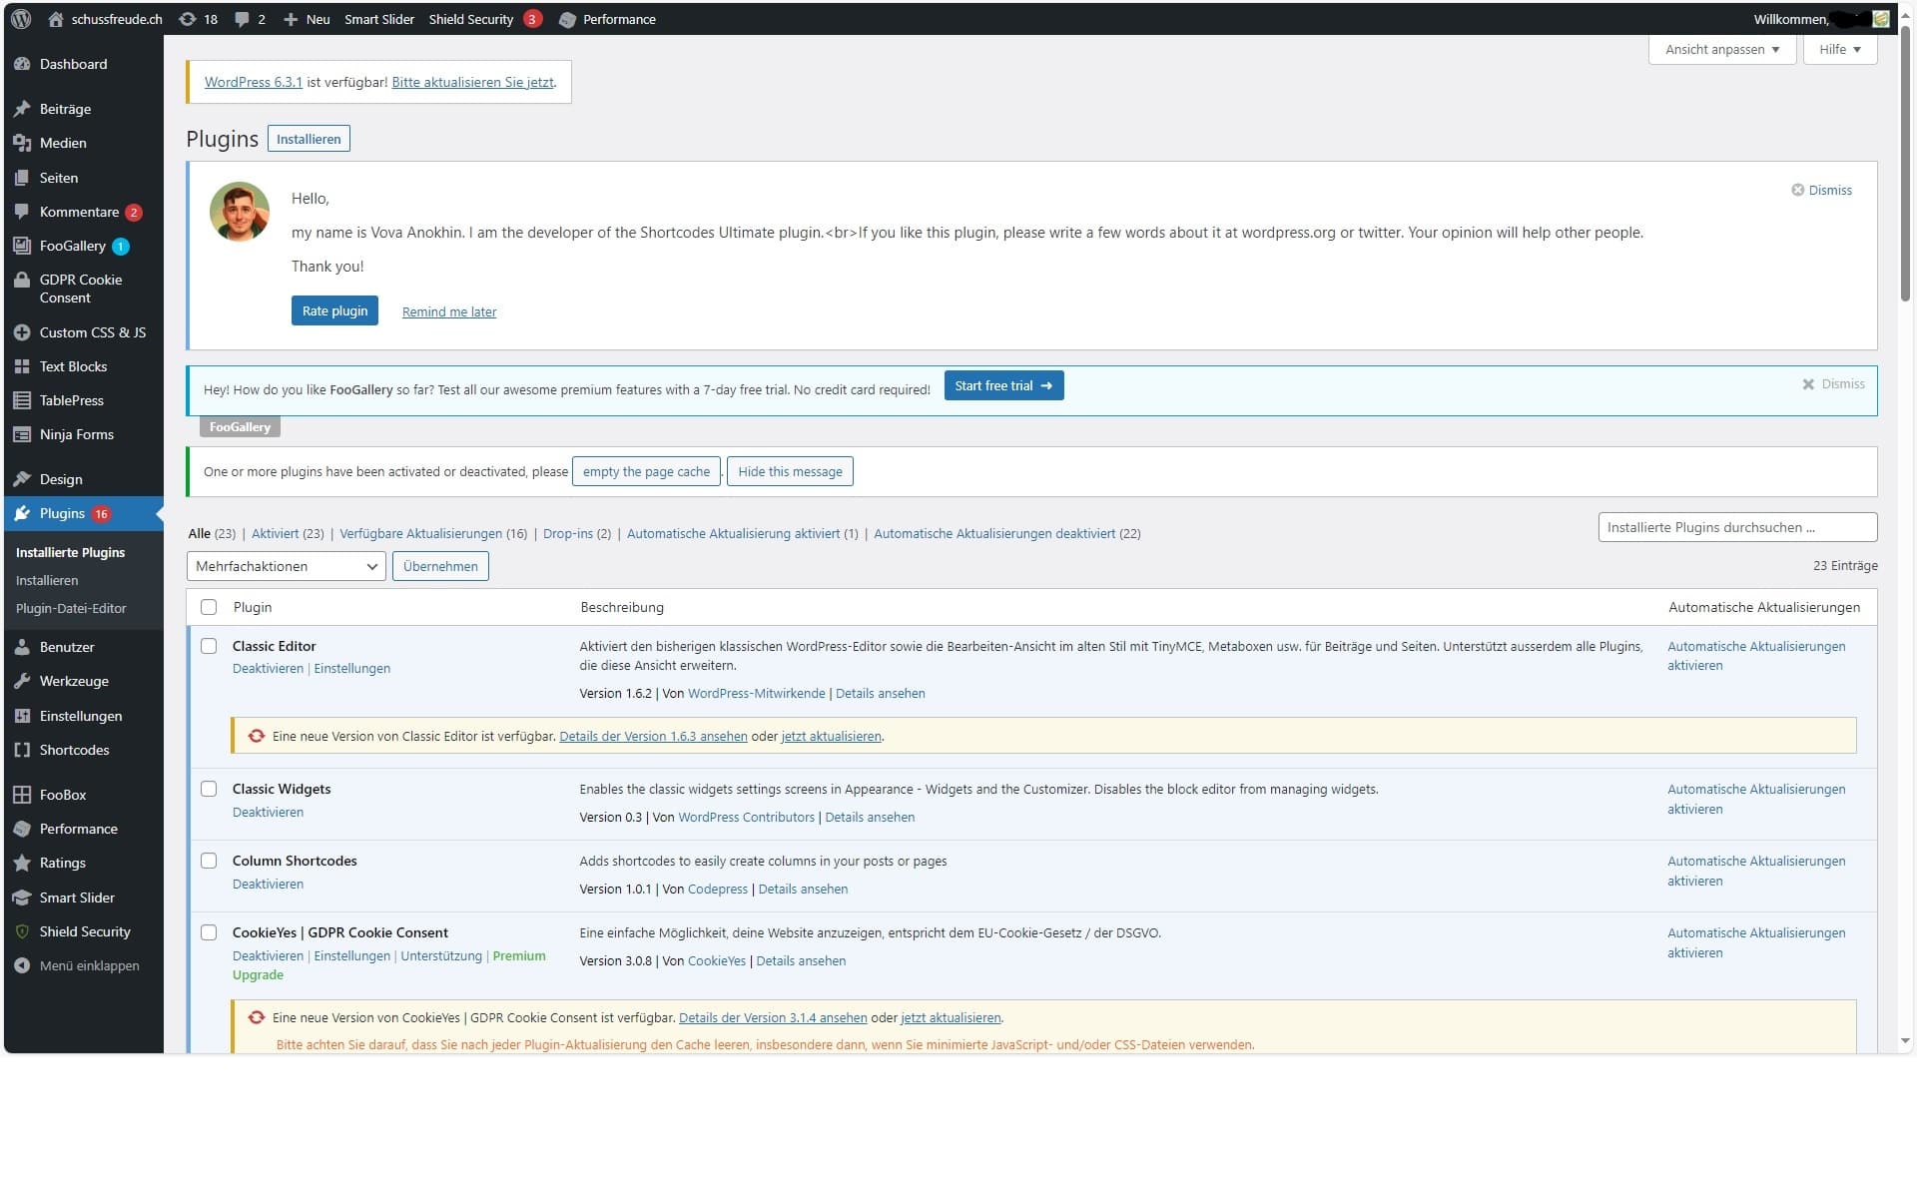Click Rate plugin button for Shortcodes Ultimate
Viewport: 1917px width, 1198px height.
coord(334,310)
